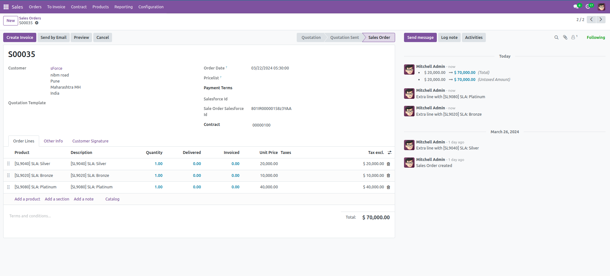Open the conversations chat bubble icon
Viewport: 610px width, 276px height.
(576, 6)
